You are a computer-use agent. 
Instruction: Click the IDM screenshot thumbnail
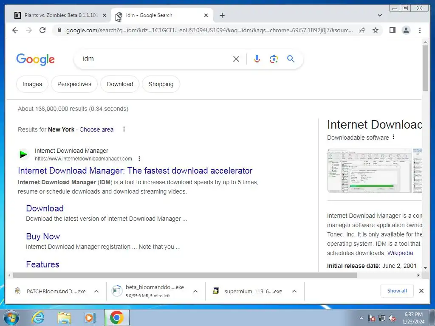coord(370,171)
